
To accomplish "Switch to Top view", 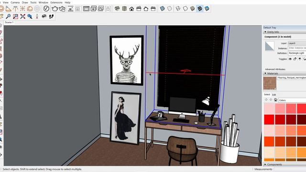I will coord(124,9).
